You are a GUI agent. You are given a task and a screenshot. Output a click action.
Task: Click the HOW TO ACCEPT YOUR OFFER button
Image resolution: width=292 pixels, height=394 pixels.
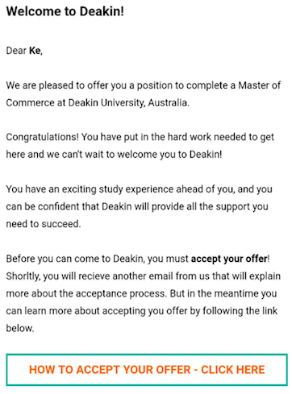[147, 370]
